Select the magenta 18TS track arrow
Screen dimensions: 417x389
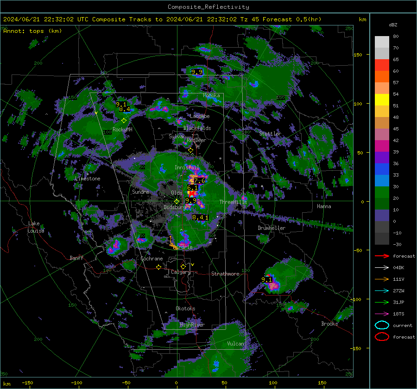(x=382, y=314)
